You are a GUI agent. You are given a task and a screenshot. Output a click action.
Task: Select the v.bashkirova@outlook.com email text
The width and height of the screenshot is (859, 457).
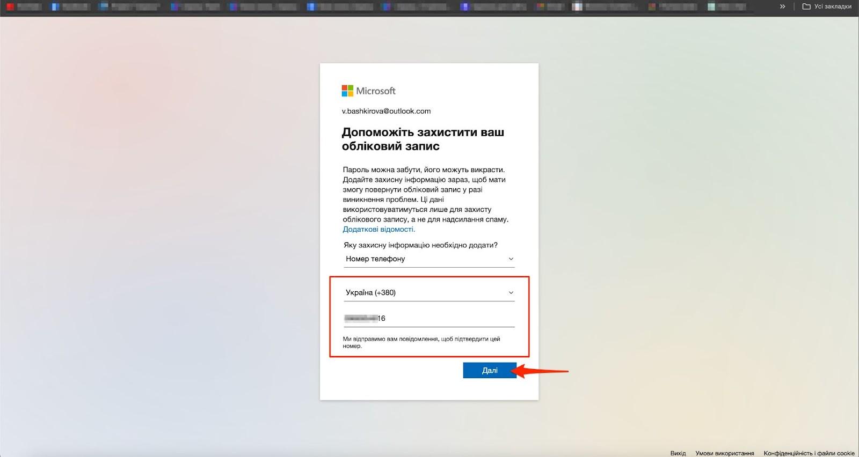click(387, 111)
